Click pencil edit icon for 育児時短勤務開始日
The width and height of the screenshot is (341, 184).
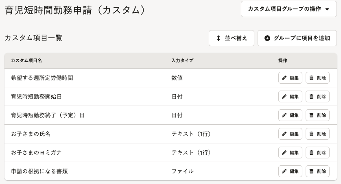(x=284, y=97)
